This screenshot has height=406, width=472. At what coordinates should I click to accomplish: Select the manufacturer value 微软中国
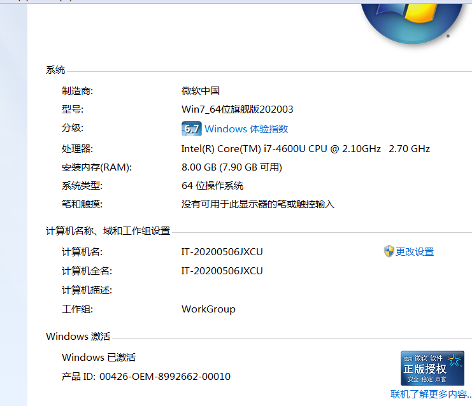[x=201, y=91]
